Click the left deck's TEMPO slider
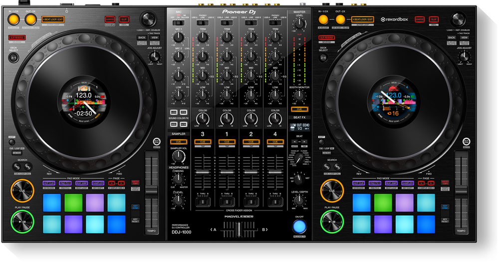Image resolution: width=499 pixels, height=262 pixels. pos(152,191)
